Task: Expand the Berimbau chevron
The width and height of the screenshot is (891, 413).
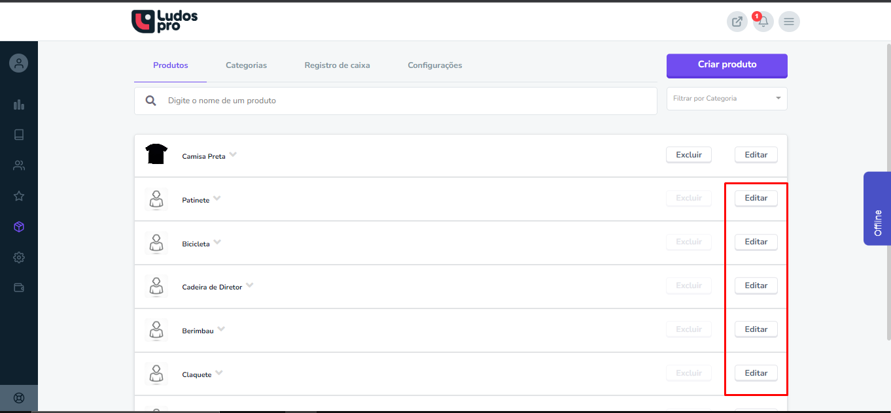Action: pos(221,329)
